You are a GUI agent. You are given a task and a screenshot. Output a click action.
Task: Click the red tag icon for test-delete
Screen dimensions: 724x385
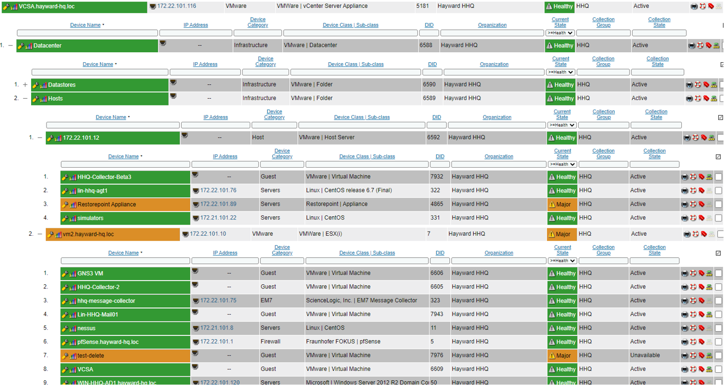pyautogui.click(x=701, y=356)
